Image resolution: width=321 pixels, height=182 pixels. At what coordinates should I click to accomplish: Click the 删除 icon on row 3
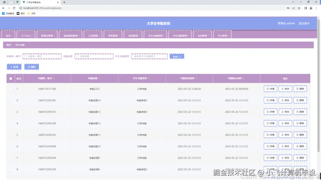click(x=297, y=112)
